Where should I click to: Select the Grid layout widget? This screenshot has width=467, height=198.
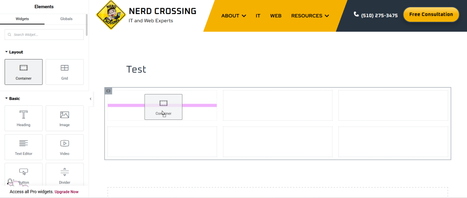click(65, 72)
